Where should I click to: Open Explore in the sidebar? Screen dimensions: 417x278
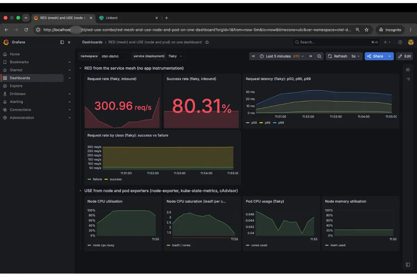point(16,86)
